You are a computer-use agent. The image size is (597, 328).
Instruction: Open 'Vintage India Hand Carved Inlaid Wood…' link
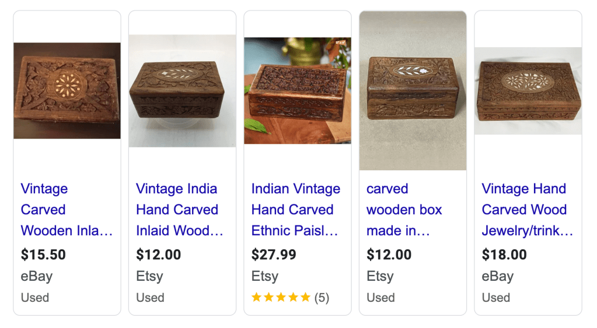(179, 210)
